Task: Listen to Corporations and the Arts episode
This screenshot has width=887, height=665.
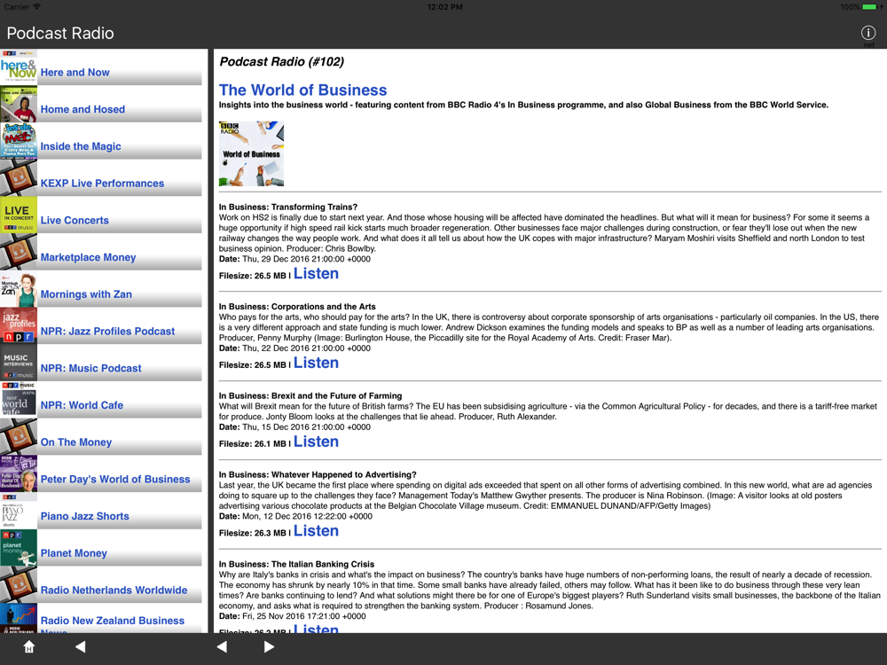Action: [316, 363]
